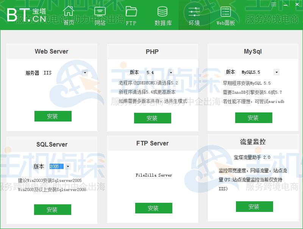The image size is (303, 229).
Task: Install MySql with 安装 button
Action: coord(254,118)
